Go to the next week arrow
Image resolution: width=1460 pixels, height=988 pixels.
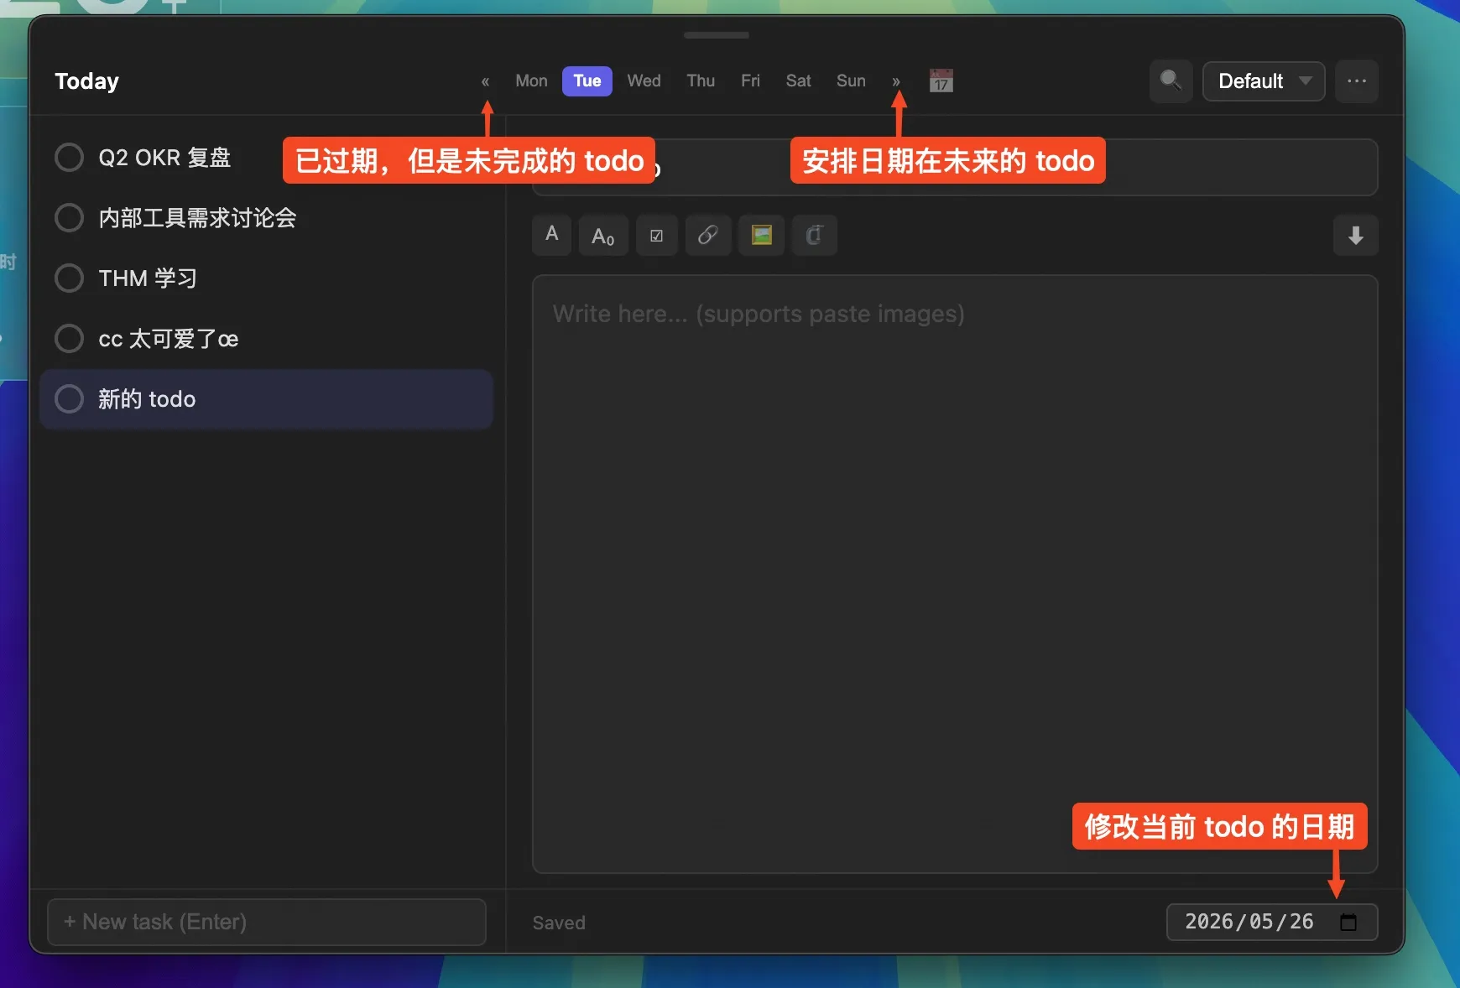(895, 81)
